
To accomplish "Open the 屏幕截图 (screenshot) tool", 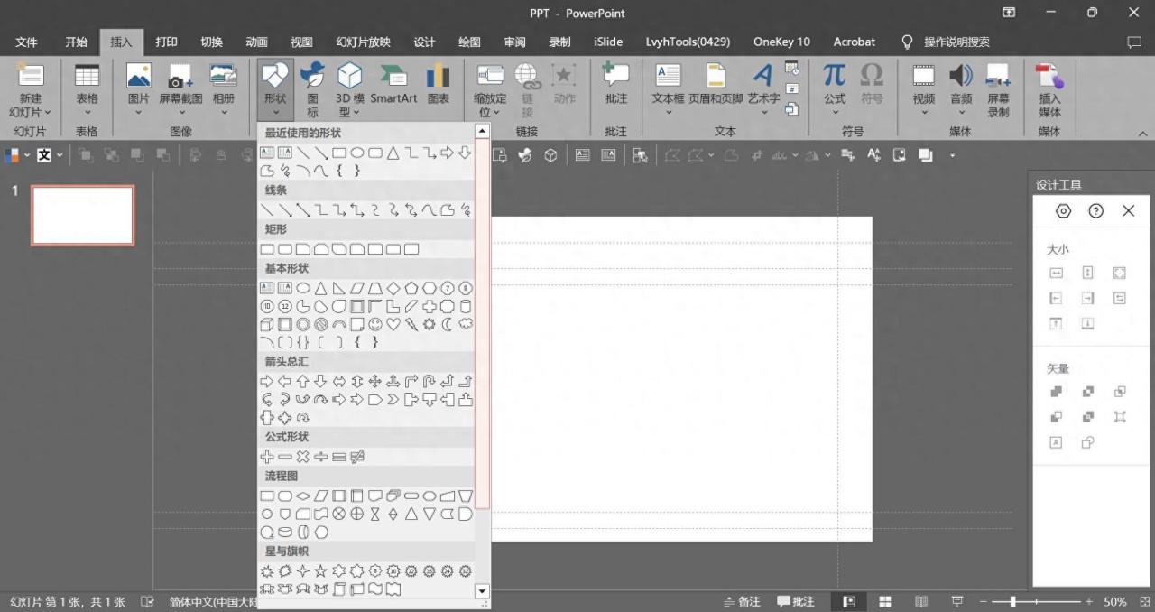I will (180, 77).
